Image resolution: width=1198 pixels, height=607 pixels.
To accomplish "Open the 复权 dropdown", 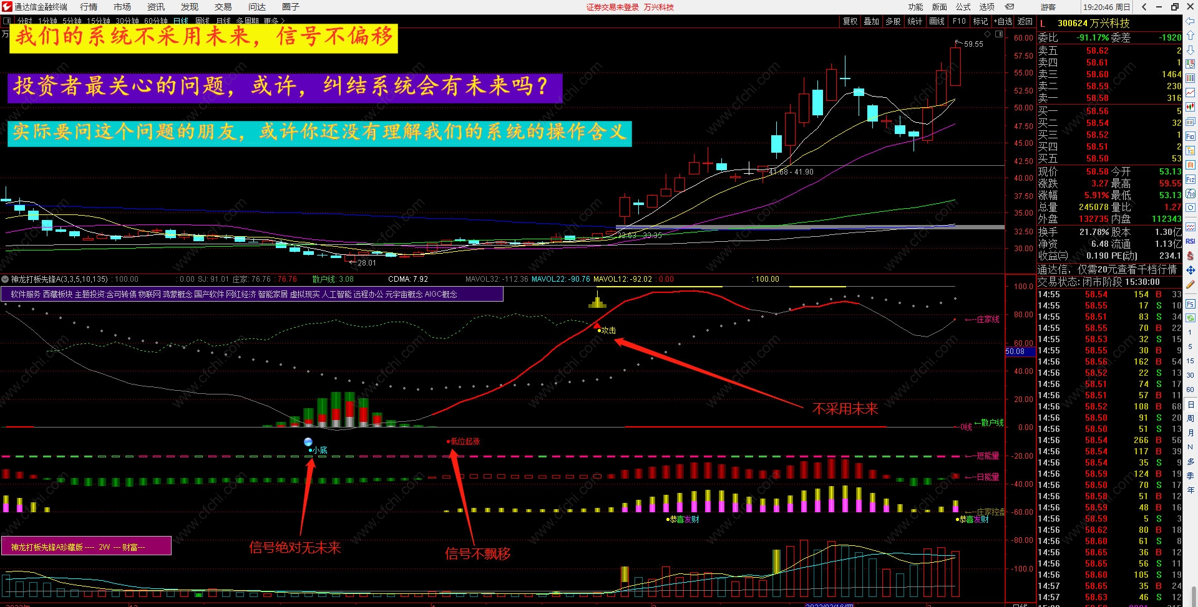I will point(850,21).
